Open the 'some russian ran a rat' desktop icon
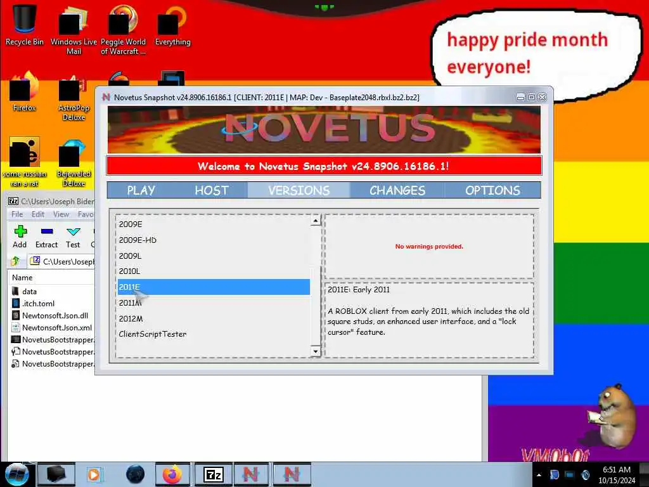The height and width of the screenshot is (487, 649). 25,162
